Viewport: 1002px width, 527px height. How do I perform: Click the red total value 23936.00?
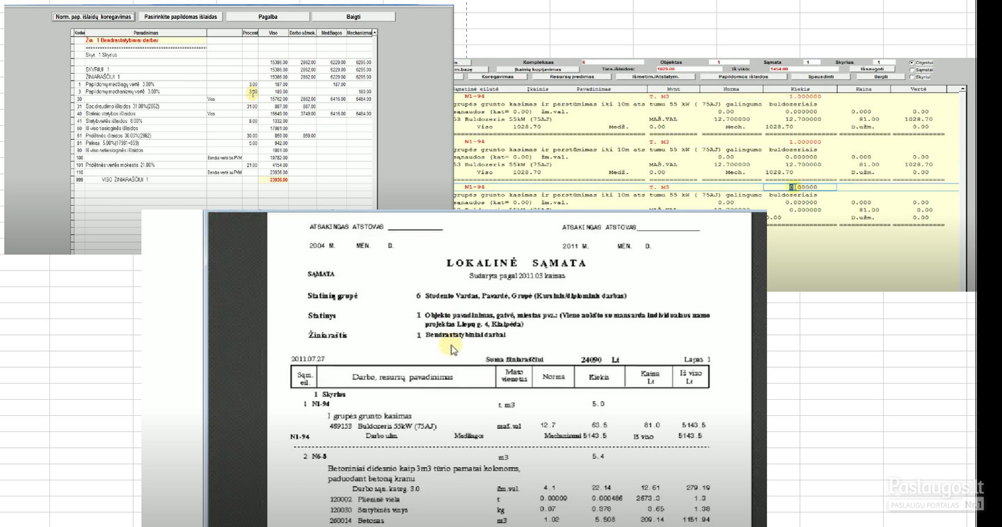tap(273, 179)
